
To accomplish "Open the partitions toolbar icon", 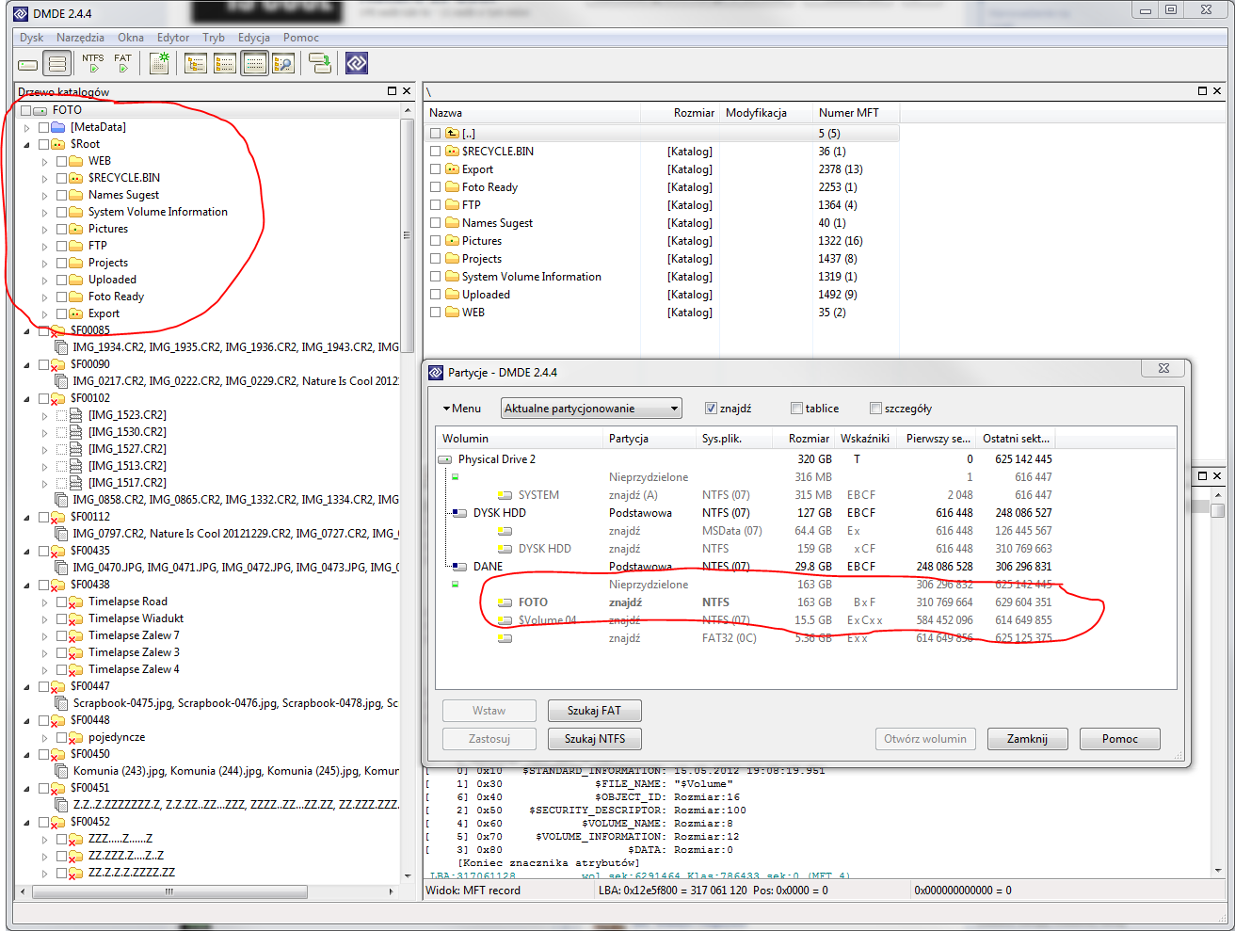I will tap(57, 64).
